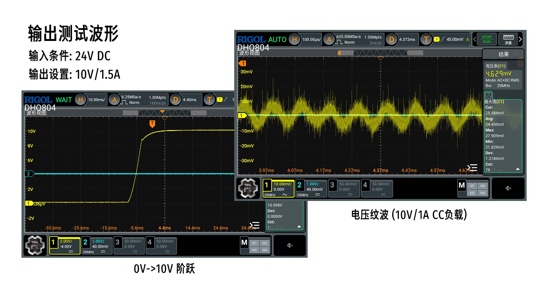Select math M2 on the step scope
The height and width of the screenshot is (295, 554).
[254, 250]
